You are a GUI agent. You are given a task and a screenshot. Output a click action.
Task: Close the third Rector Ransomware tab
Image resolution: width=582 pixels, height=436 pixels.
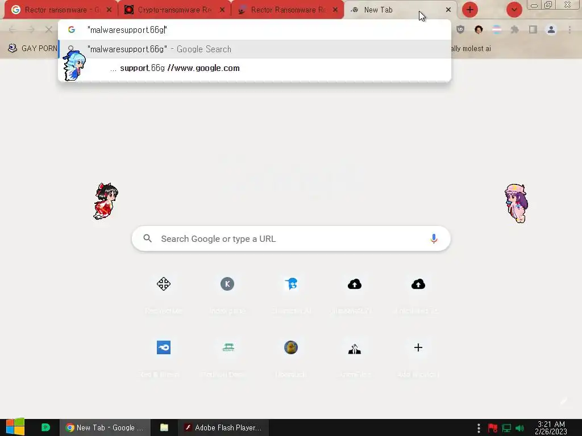coord(335,10)
